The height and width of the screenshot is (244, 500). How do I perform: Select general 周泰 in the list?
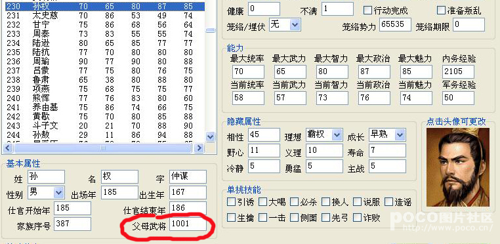click(104, 33)
